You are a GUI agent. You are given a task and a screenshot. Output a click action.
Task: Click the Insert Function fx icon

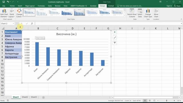tap(32, 23)
